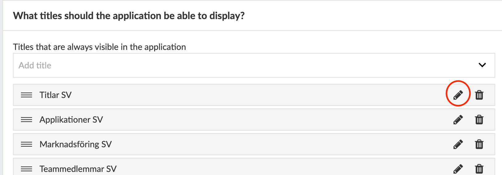502x175 pixels.
Task: Edit the Applikationer SV title
Action: tap(458, 120)
